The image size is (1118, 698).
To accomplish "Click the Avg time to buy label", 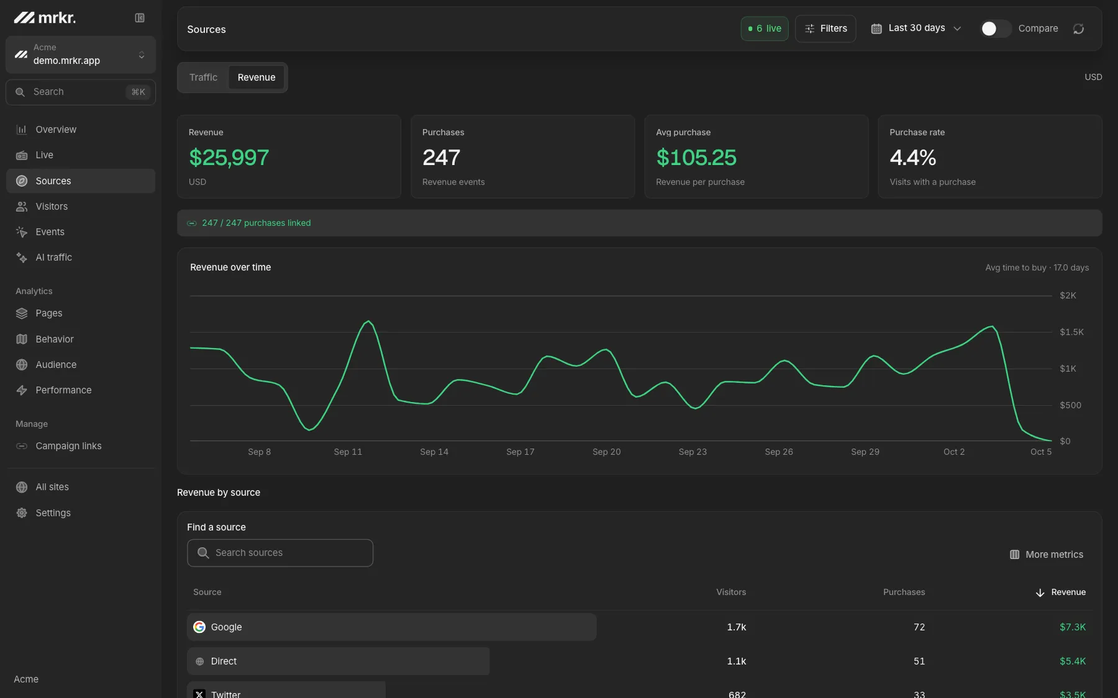I will [1037, 267].
